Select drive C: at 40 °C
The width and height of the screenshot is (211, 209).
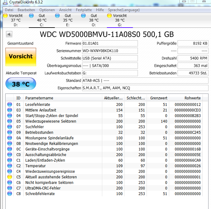[x=42, y=20]
